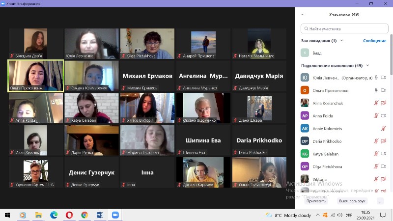Click Annie Kolomiets' muted microphone icon
Screen dimensions: 393x221
[384, 128]
